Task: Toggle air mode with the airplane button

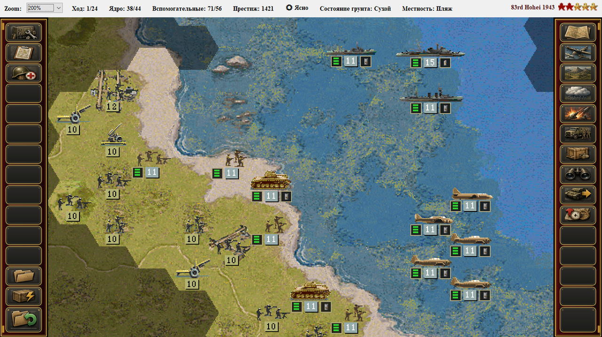Action: point(578,53)
